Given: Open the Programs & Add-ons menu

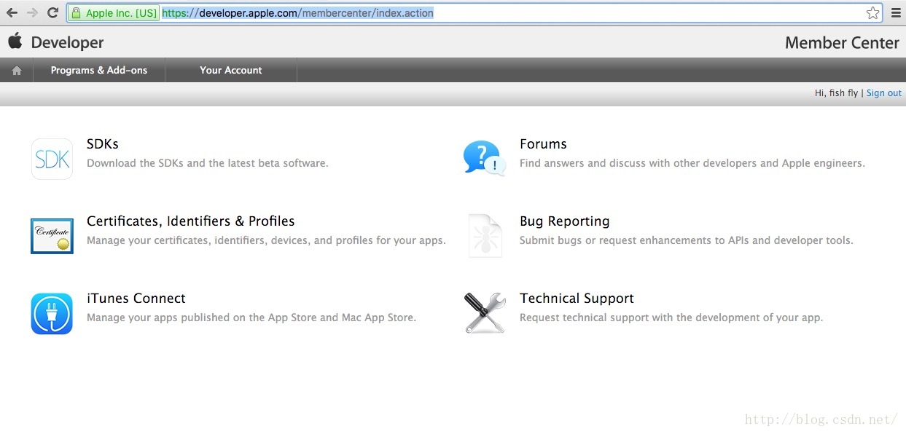Looking at the screenshot, I should point(99,71).
